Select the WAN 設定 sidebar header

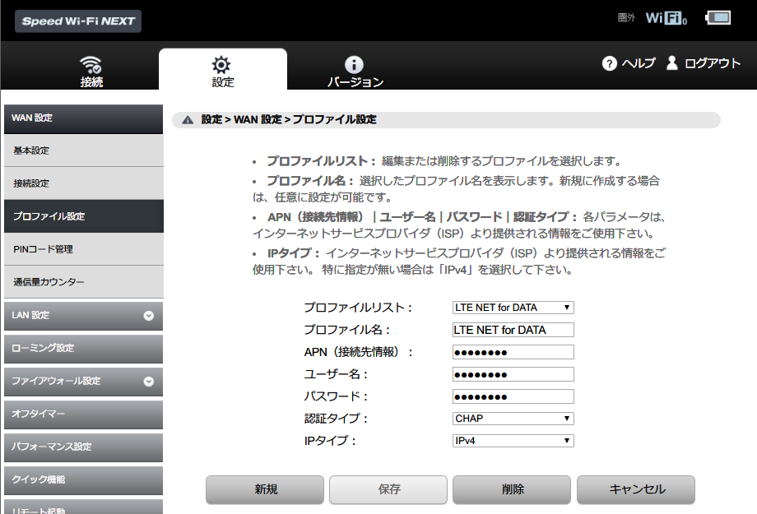coord(84,118)
